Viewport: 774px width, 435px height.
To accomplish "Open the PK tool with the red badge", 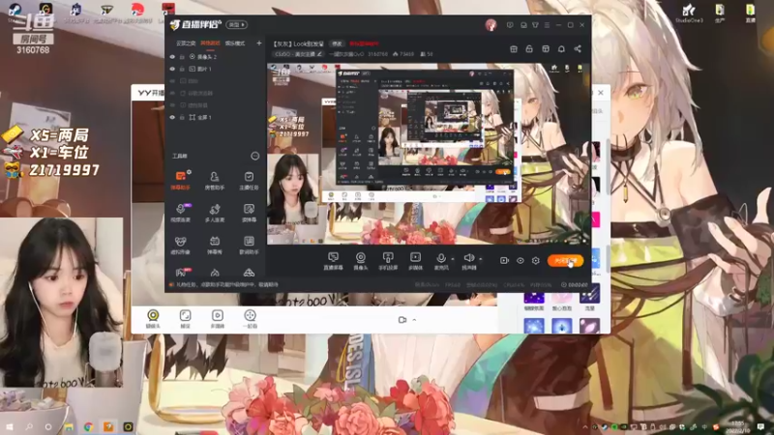I will coord(181,272).
